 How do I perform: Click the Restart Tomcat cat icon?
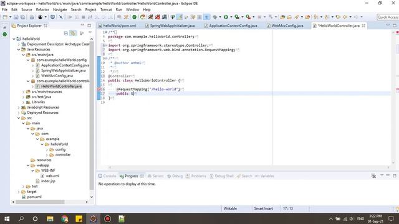coord(165,17)
